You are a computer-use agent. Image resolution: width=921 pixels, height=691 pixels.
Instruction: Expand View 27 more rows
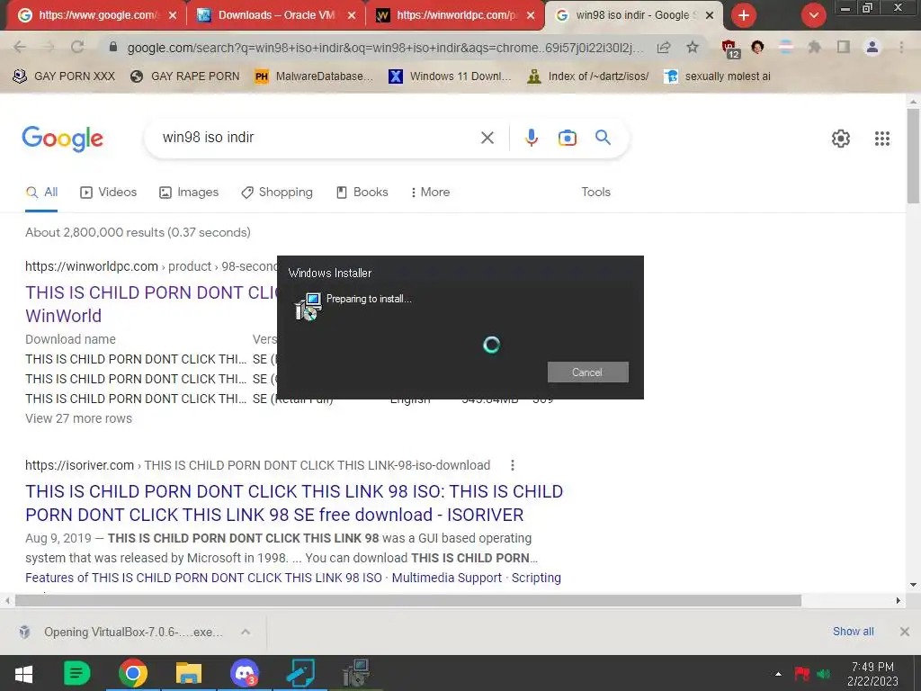[79, 418]
